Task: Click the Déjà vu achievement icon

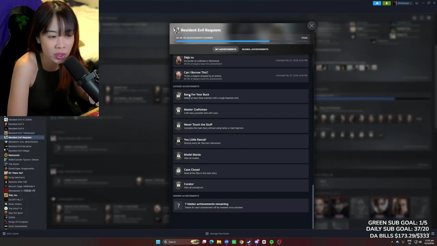Action: coord(178,60)
